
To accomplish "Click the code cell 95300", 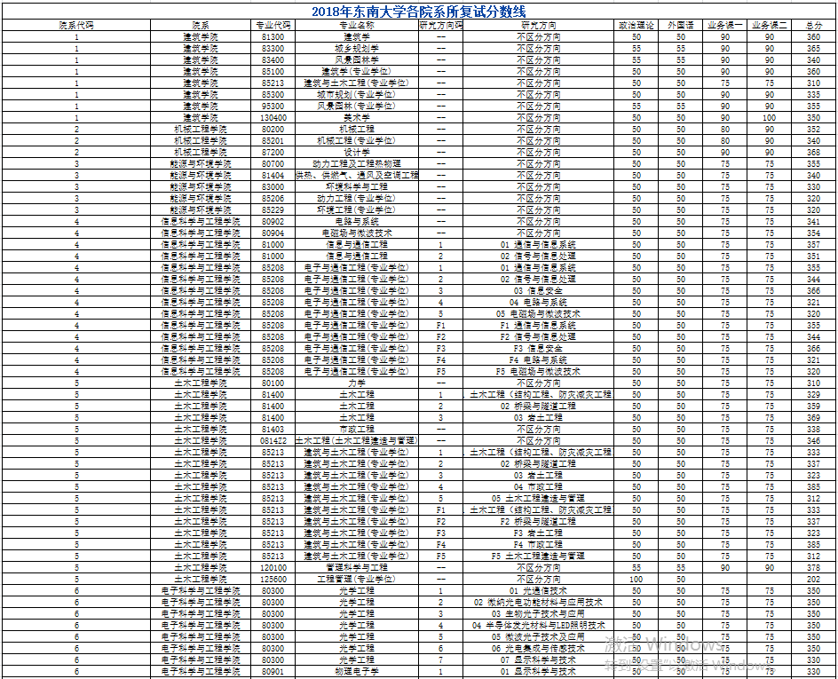I will pyautogui.click(x=273, y=107).
